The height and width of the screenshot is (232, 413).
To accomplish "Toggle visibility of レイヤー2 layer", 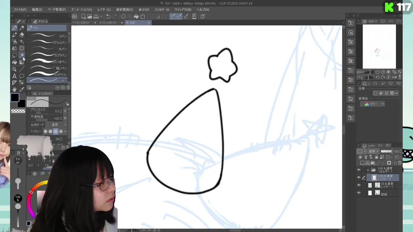I will tap(359, 178).
